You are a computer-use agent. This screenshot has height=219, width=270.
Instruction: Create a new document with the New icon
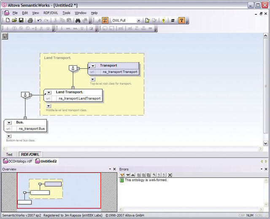coord(8,20)
